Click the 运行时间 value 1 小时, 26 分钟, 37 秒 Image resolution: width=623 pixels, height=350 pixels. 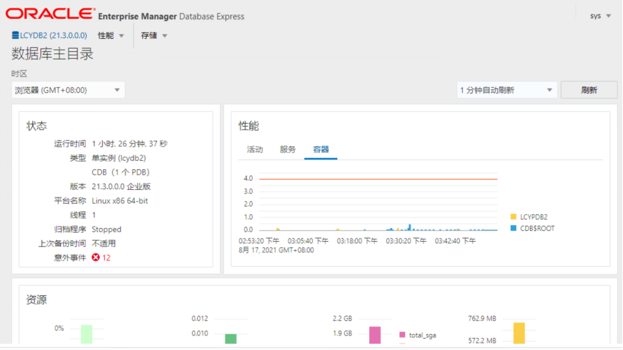pos(130,143)
